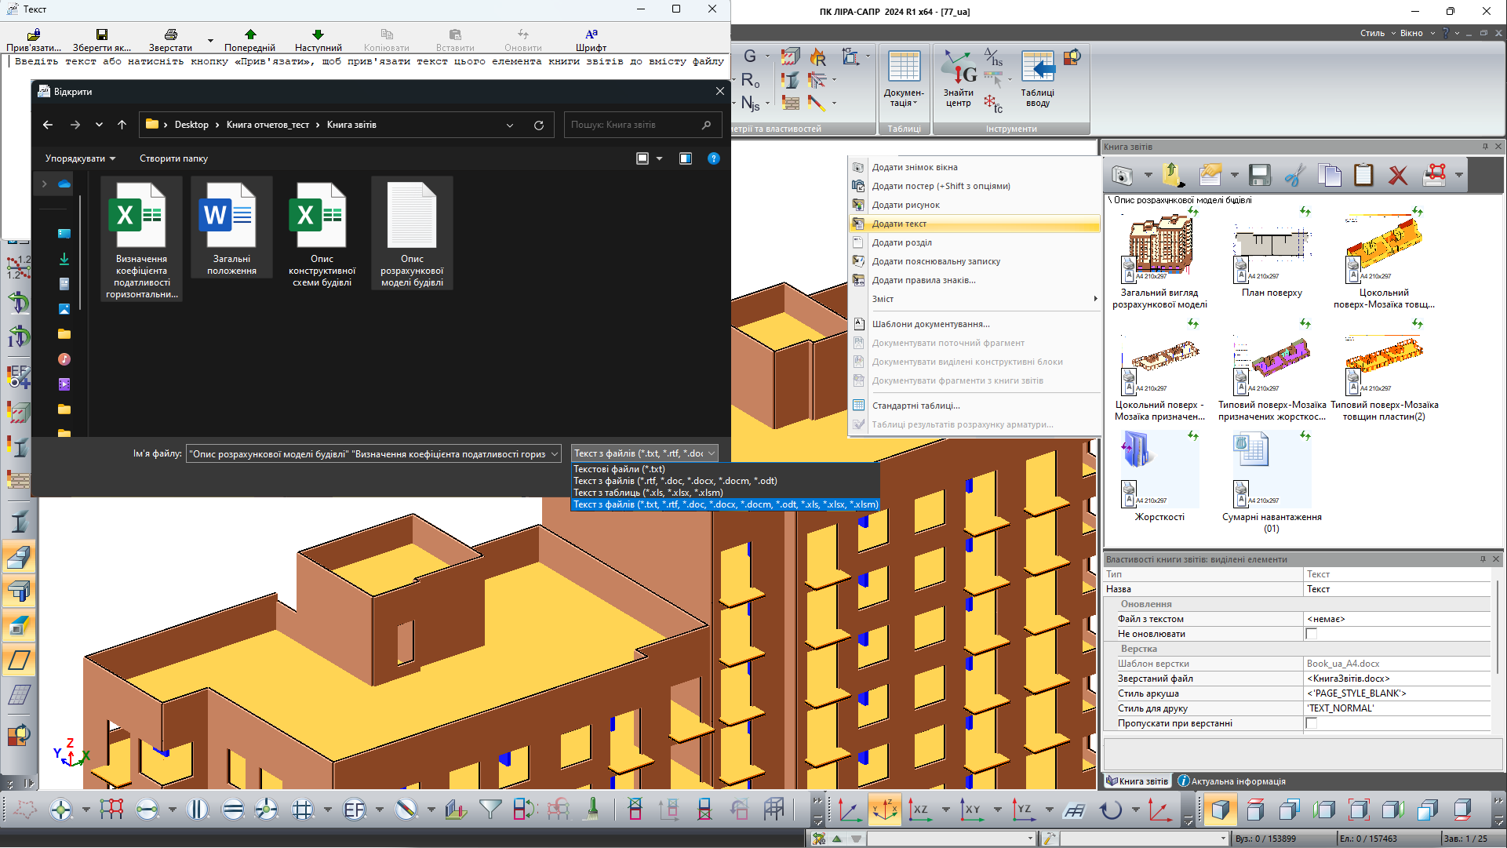
Task: Enable Пропускати при верстанні checkbox
Action: [x=1311, y=723]
